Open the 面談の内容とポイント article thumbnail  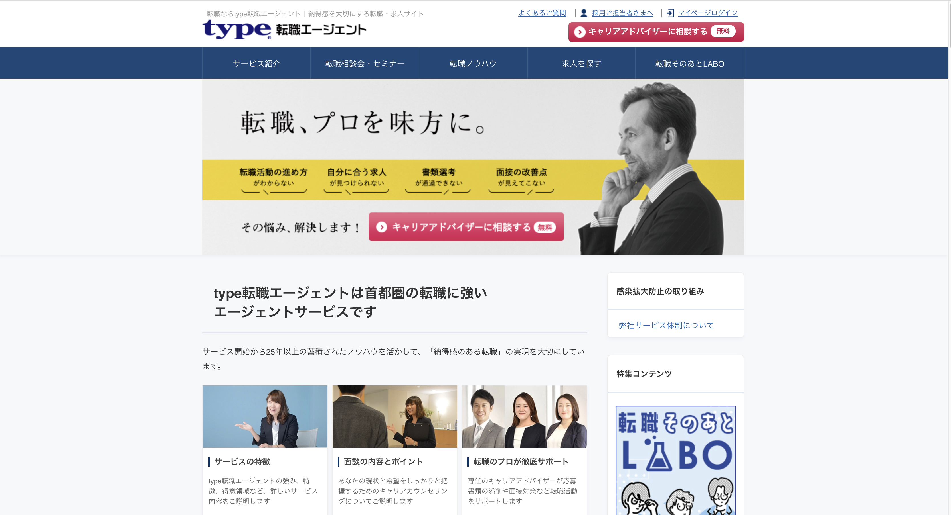click(395, 416)
